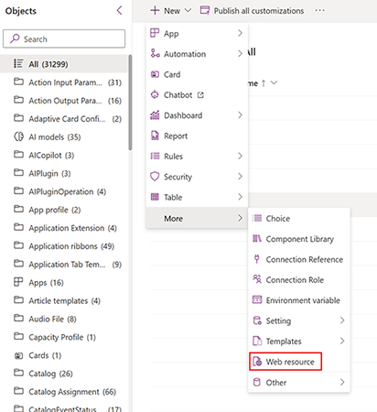
Task: Select Connection Role menu entry
Action: [x=299, y=279]
